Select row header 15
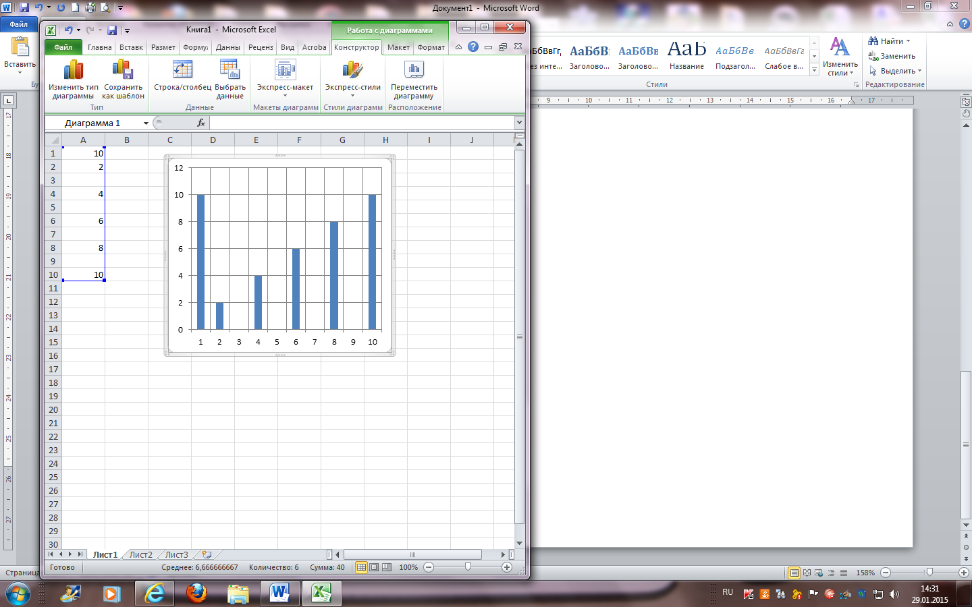This screenshot has width=972, height=607. [53, 342]
